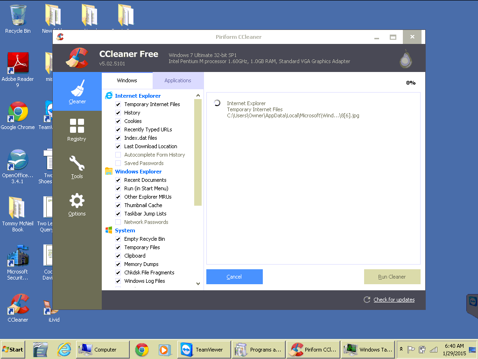478x359 pixels.
Task: Click Run Cleaner button
Action: (392, 277)
